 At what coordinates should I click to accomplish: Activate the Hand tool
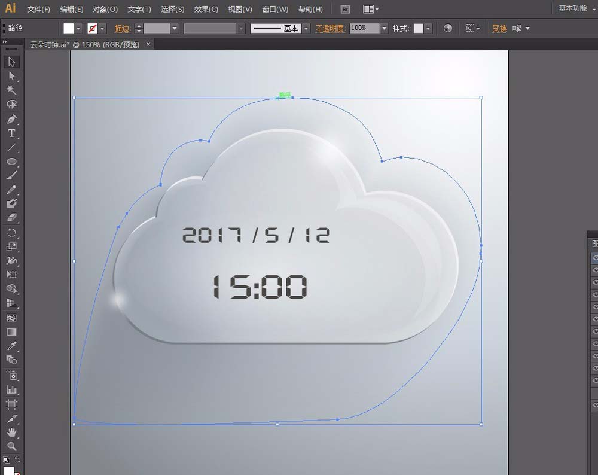tap(11, 433)
